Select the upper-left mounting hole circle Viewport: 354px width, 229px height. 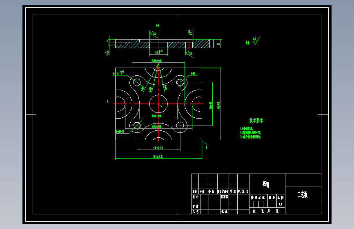[x=137, y=82]
